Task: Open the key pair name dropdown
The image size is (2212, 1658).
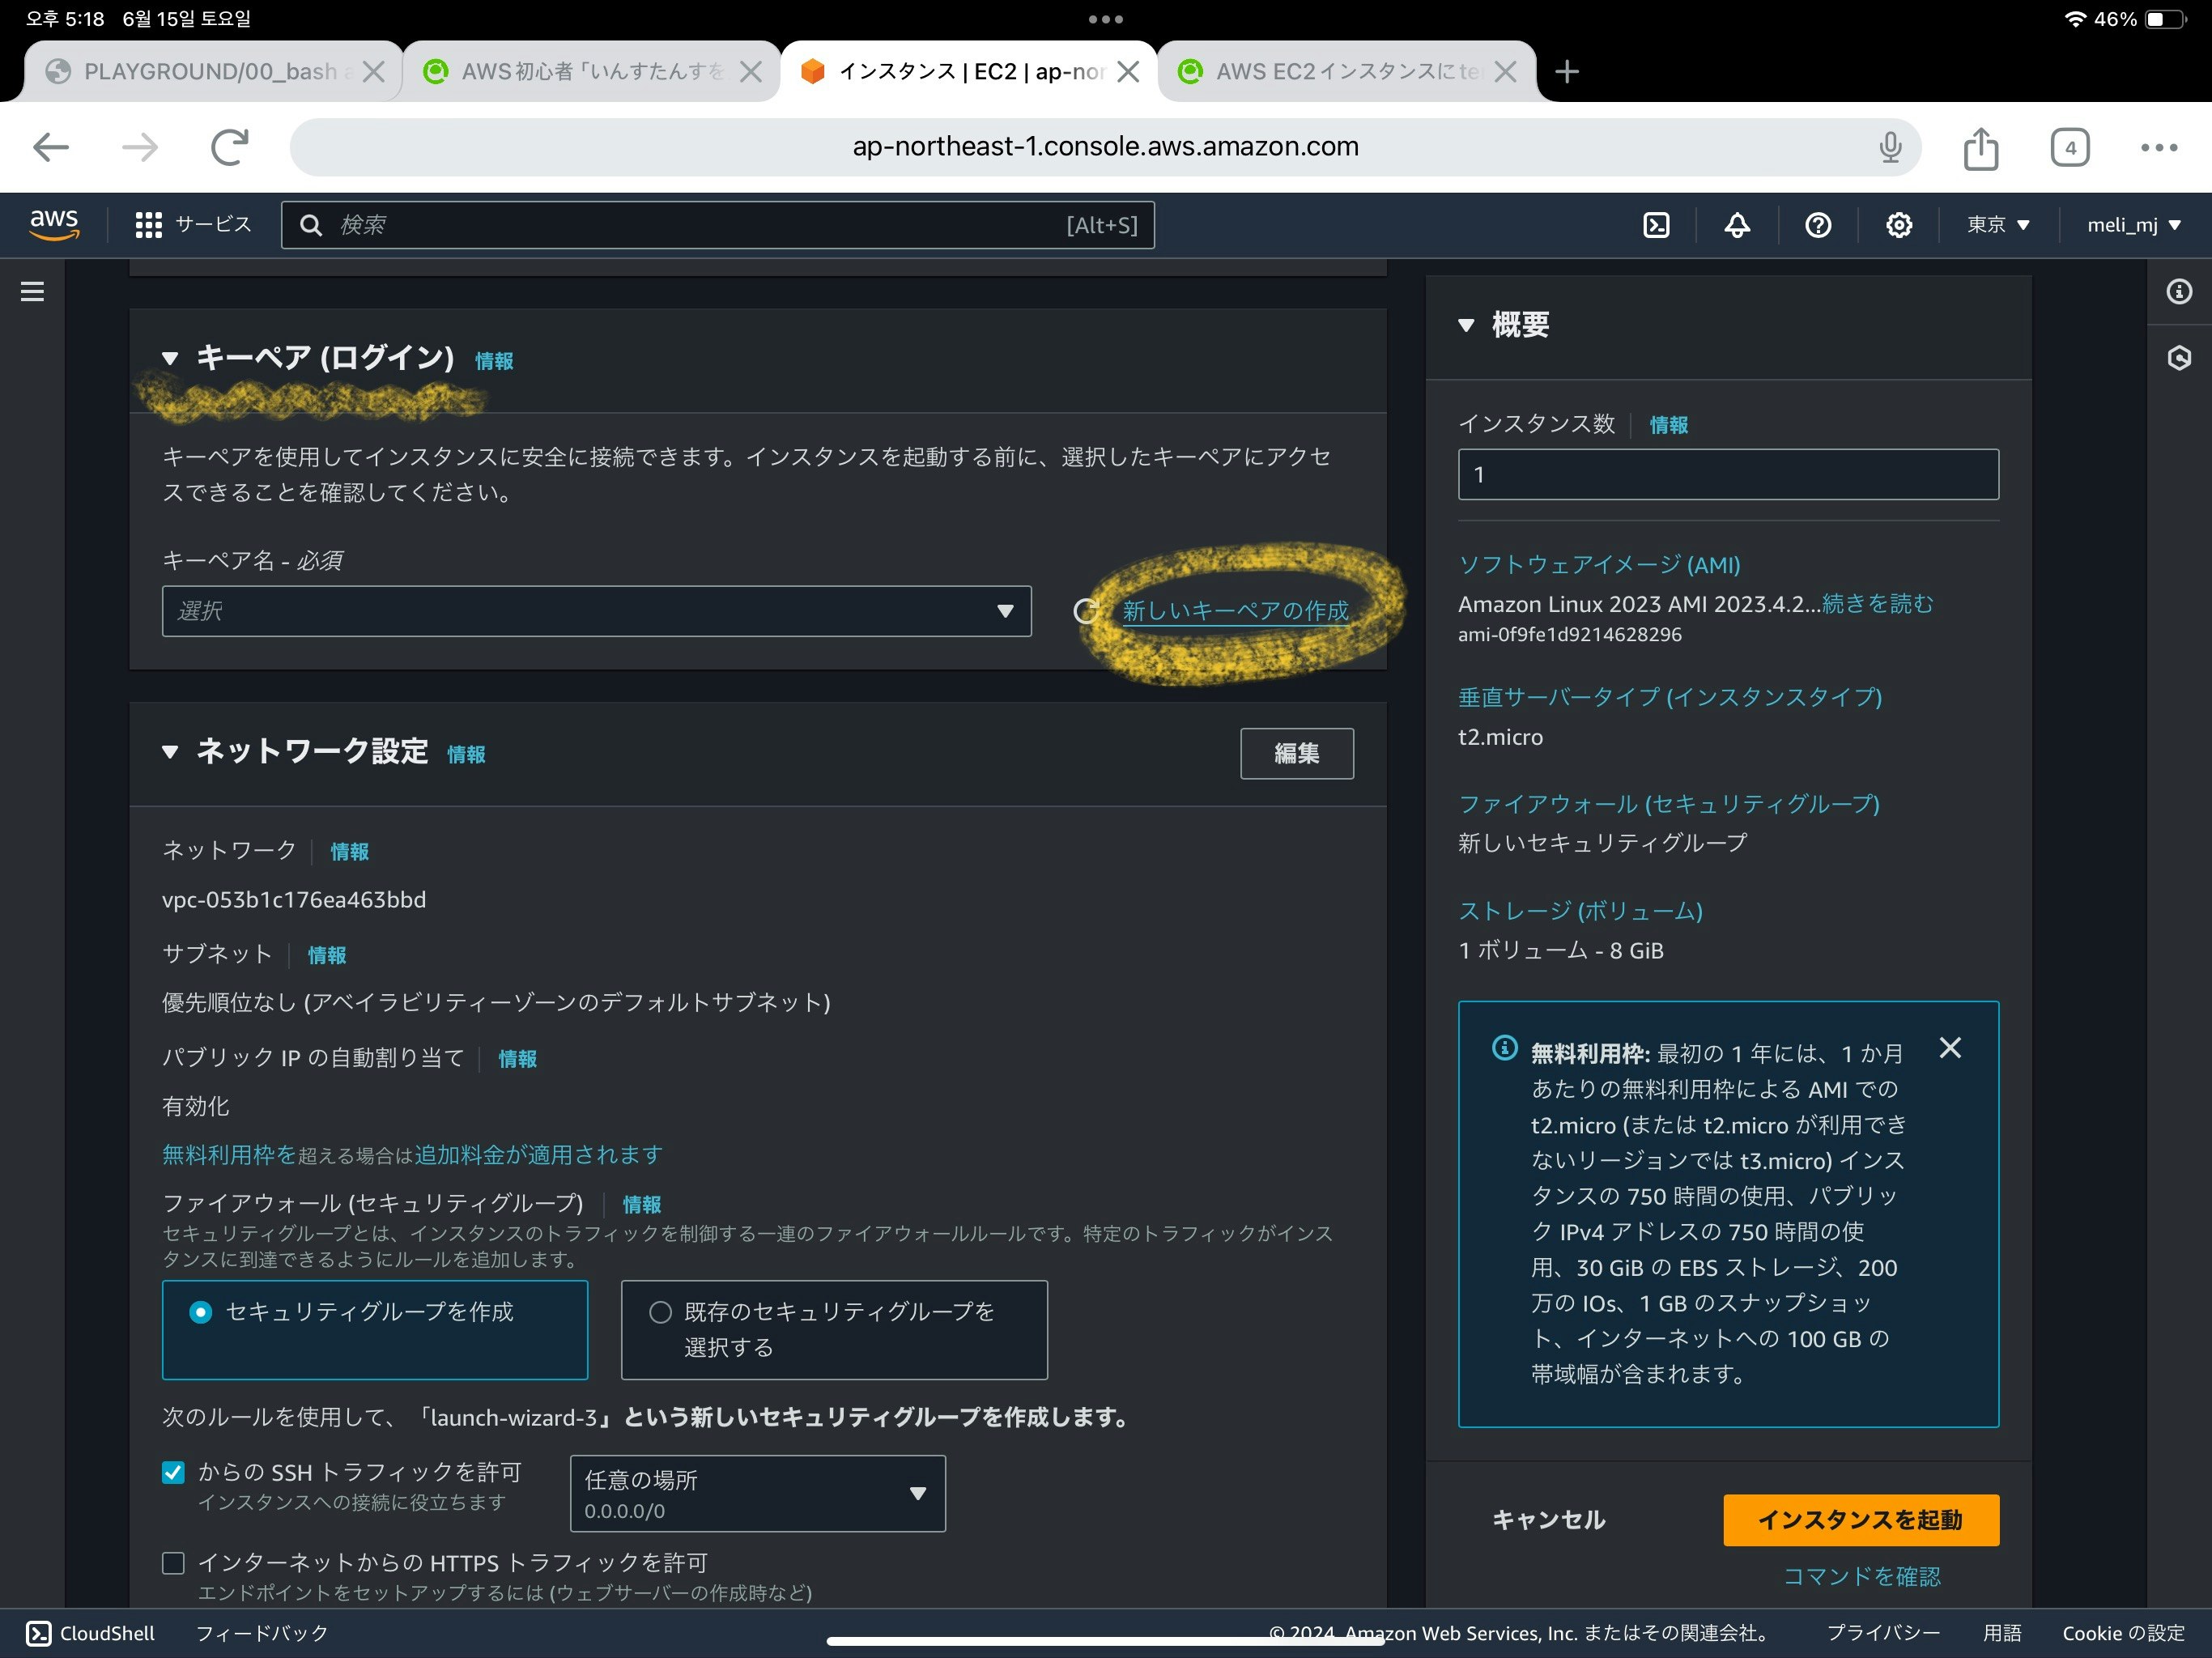Action: pos(596,611)
